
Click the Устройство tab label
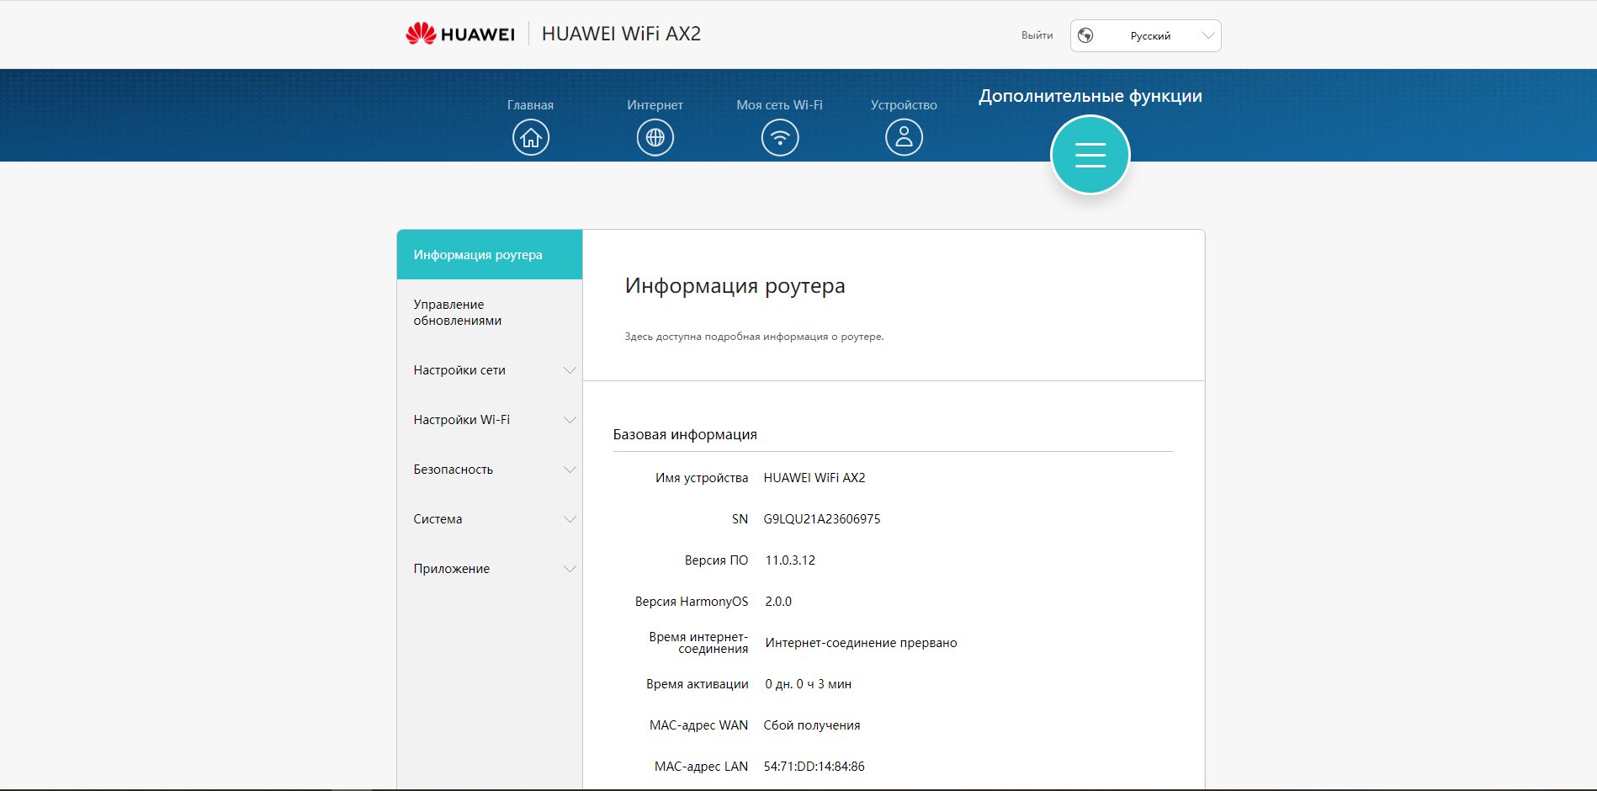(904, 105)
